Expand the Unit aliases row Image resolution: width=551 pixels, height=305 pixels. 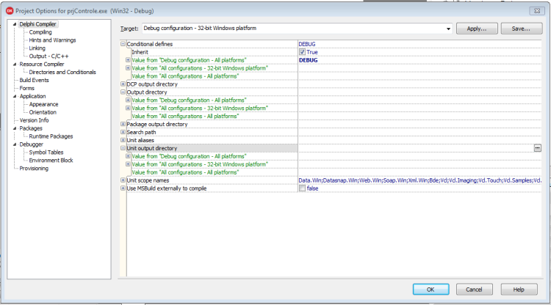tap(123, 140)
